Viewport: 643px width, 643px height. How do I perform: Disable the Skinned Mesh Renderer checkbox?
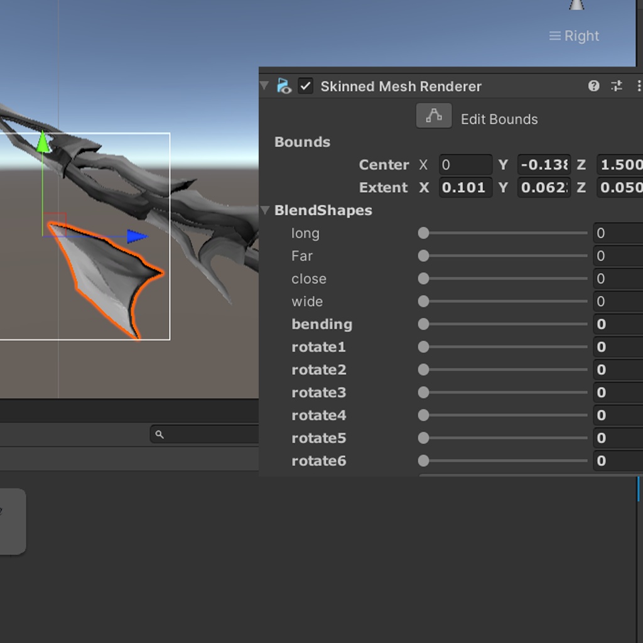[306, 86]
